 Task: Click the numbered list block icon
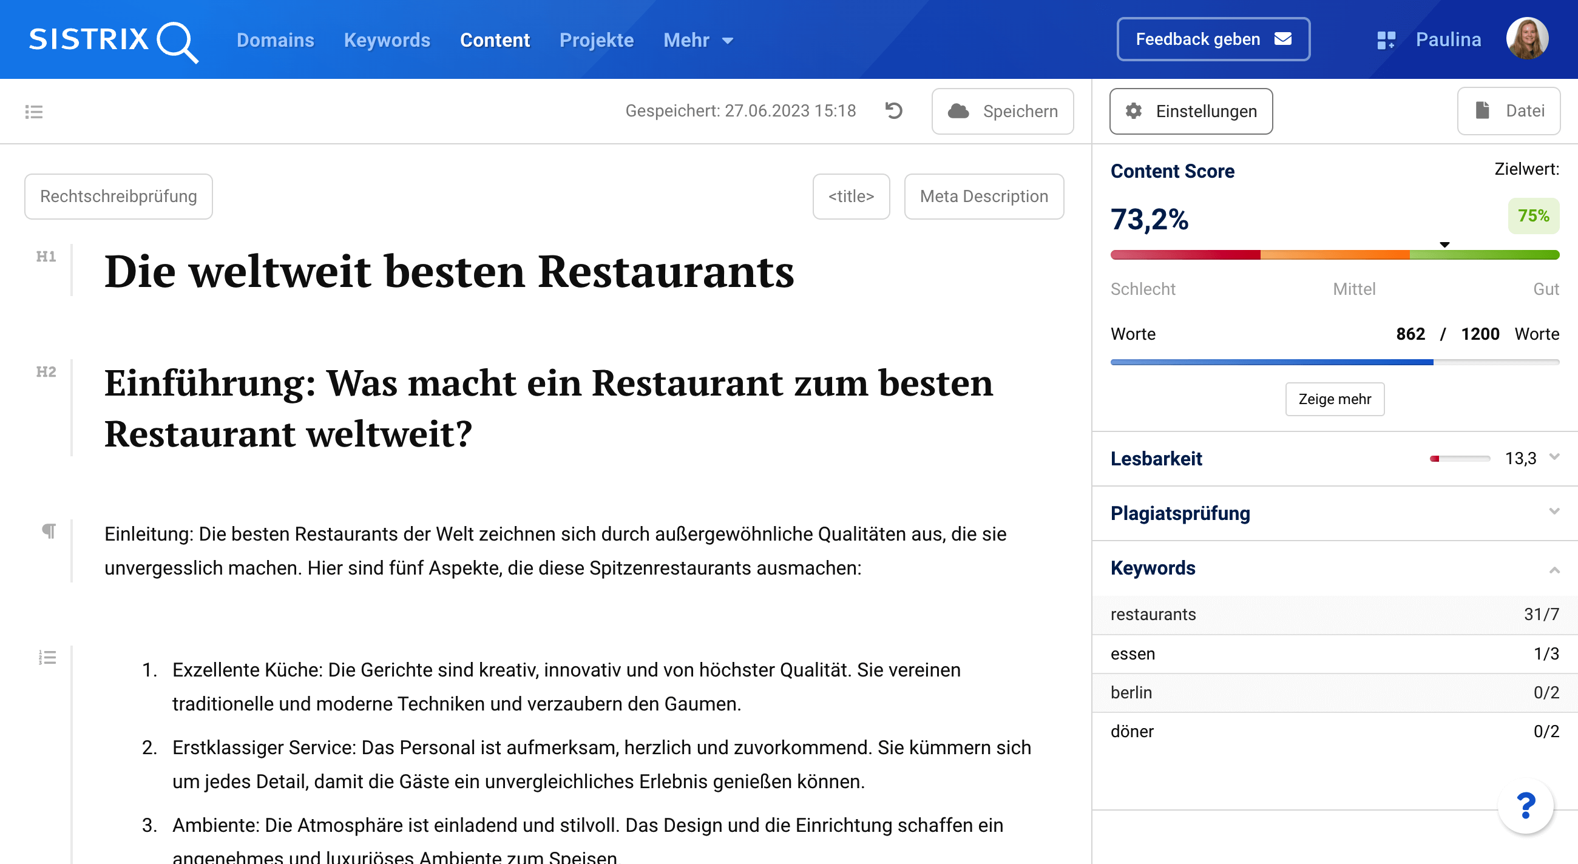tap(47, 657)
